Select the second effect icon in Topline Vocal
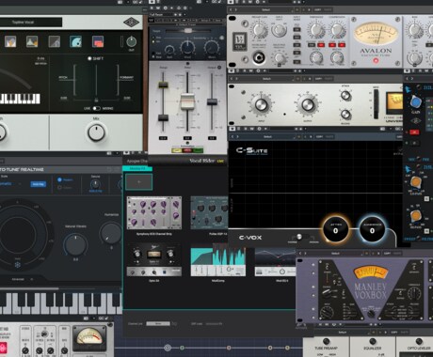The height and width of the screenshot is (357, 433). (x=32, y=41)
